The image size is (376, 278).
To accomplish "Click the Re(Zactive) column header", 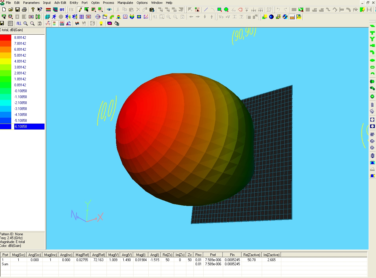I will (251, 255).
